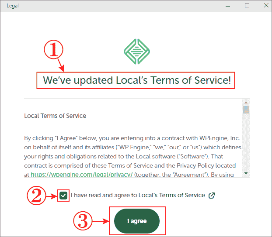
Task: Click 'Local Terms of Service' heading text
Action: coord(55,116)
